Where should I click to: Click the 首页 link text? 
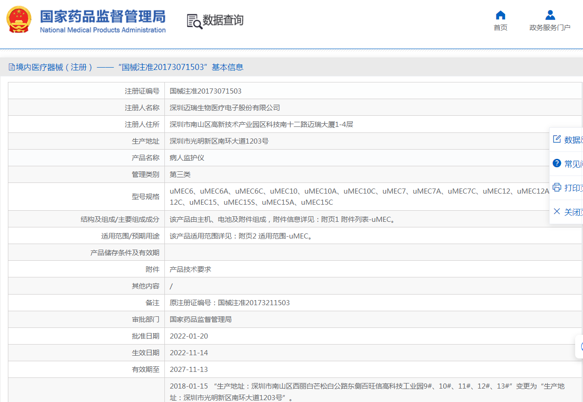coord(501,28)
